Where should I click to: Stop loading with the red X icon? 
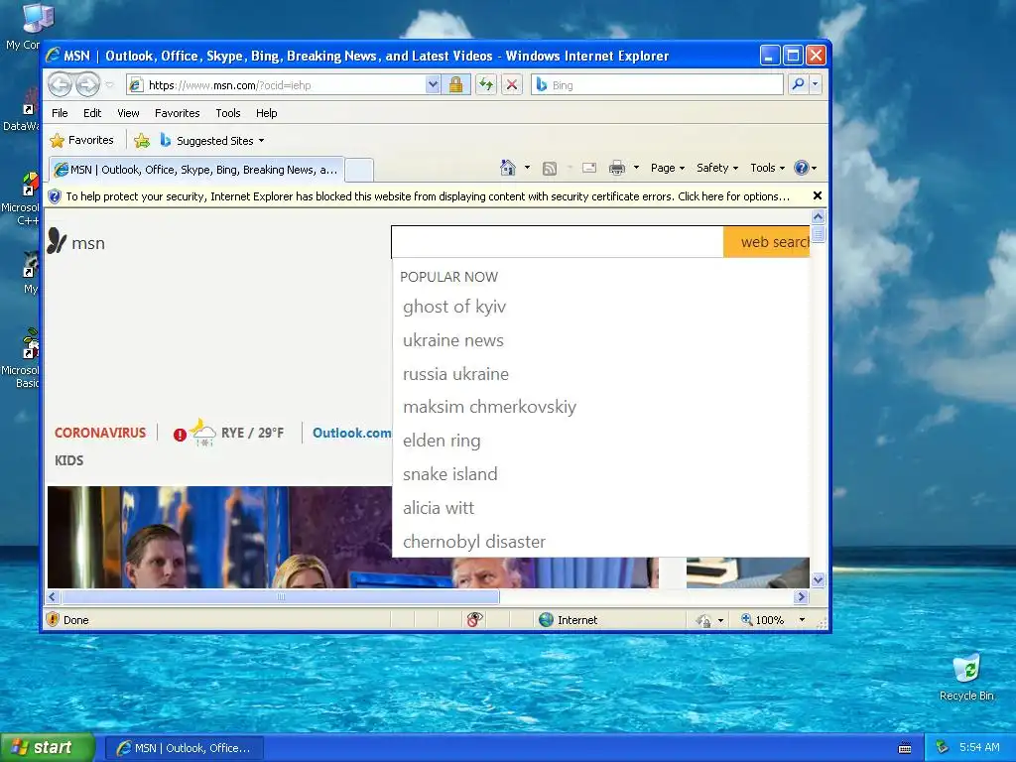[512, 85]
